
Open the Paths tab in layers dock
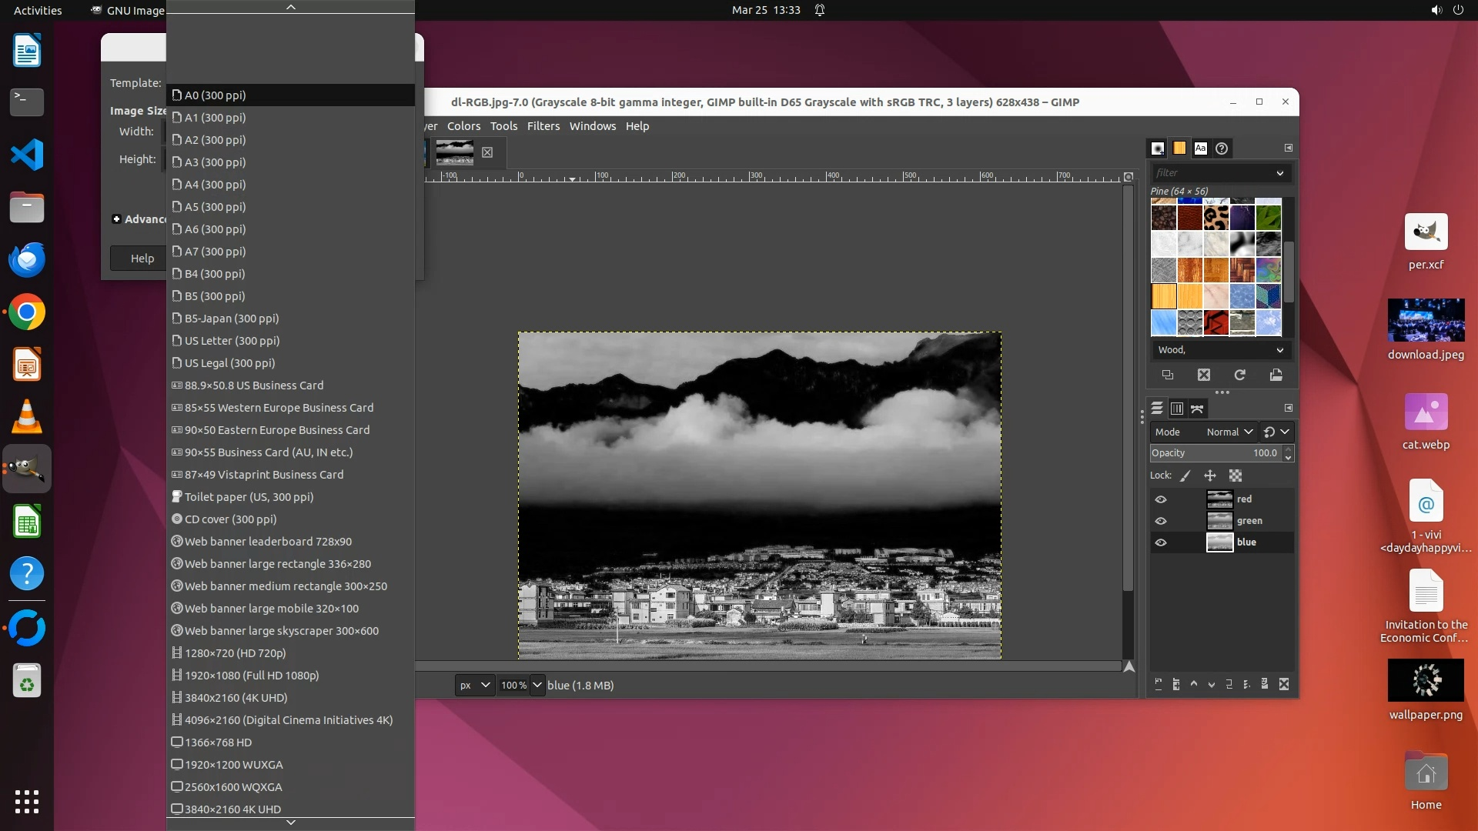pos(1197,409)
